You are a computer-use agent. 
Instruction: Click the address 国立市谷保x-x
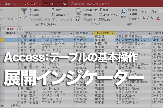(x=133, y=50)
